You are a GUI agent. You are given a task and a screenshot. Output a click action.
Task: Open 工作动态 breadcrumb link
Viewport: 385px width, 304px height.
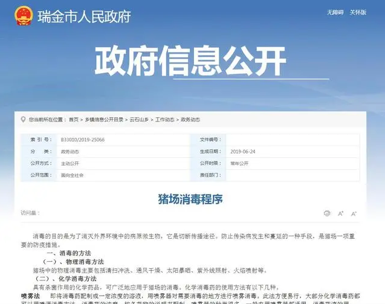165,120
